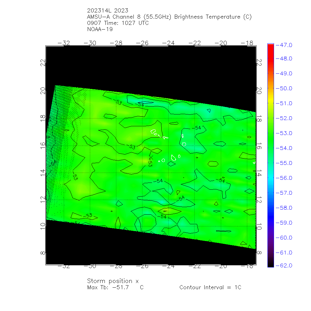Click the -48.0 colour scale label
Viewport: 311px width, 311px height.
coord(284,58)
